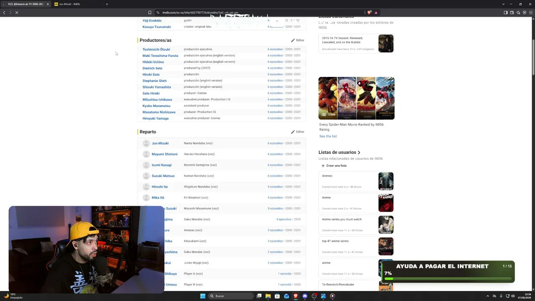Open Suzuki Matsuo's cast profile link

click(163, 176)
